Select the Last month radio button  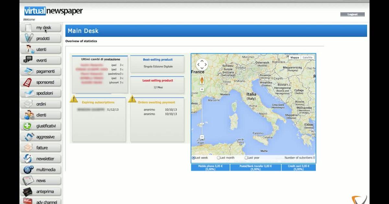click(x=218, y=158)
